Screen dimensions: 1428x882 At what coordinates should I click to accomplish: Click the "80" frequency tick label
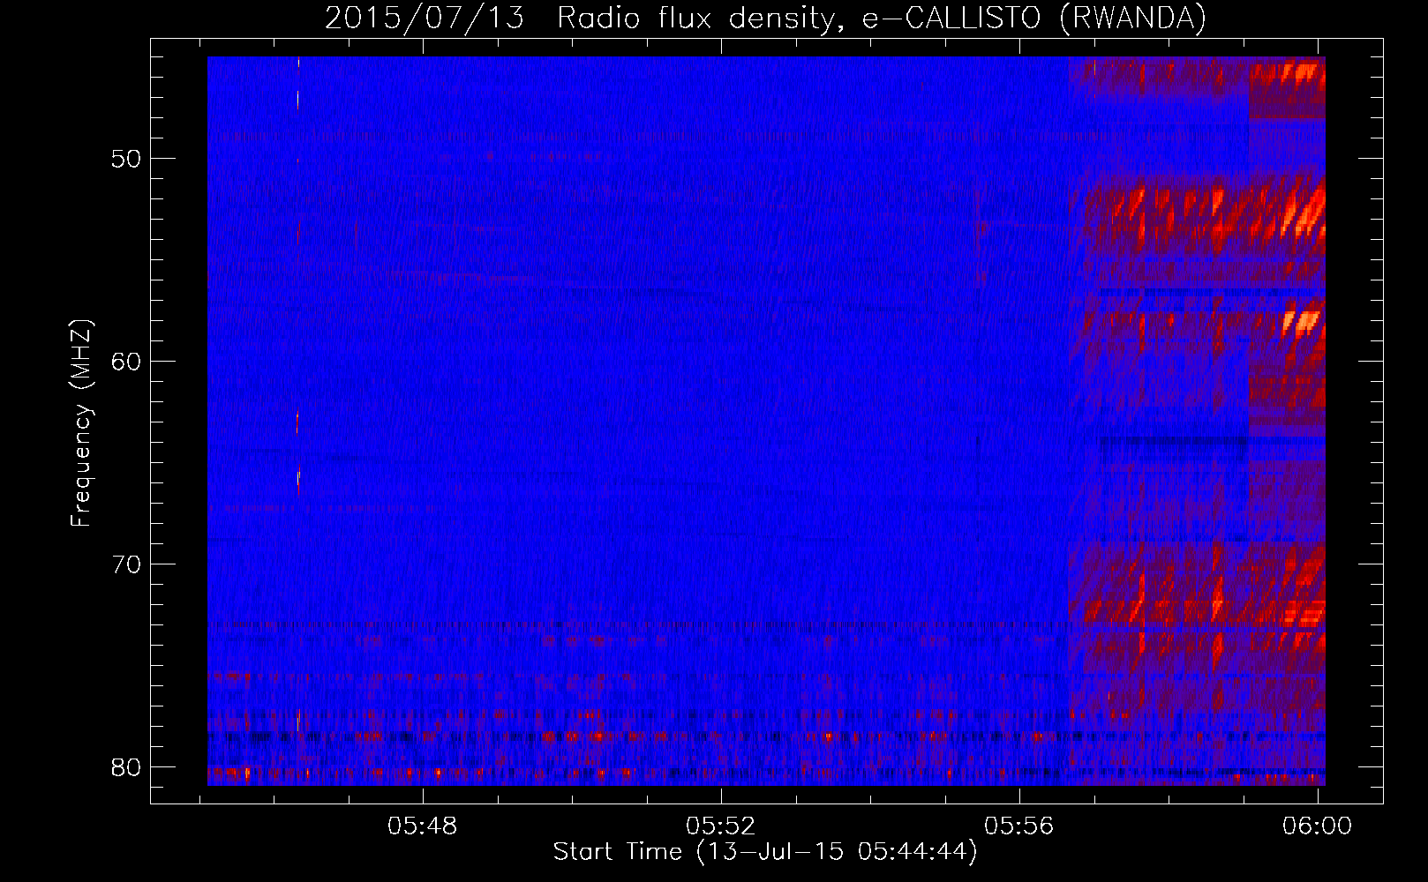tap(127, 767)
